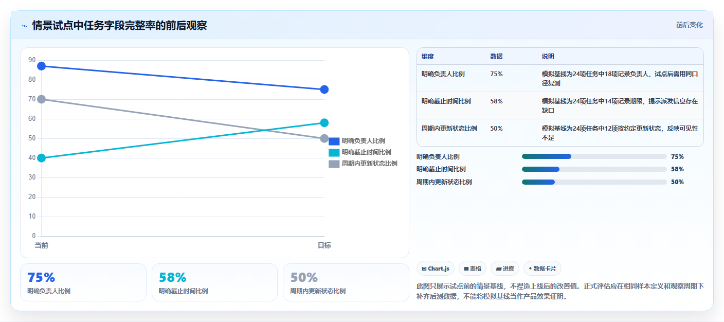Click the cyan data point at 当前
This screenshot has height=322, width=724.
click(42, 158)
